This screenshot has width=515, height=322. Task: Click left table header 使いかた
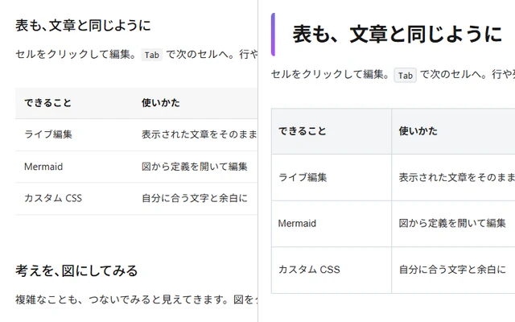(x=161, y=103)
